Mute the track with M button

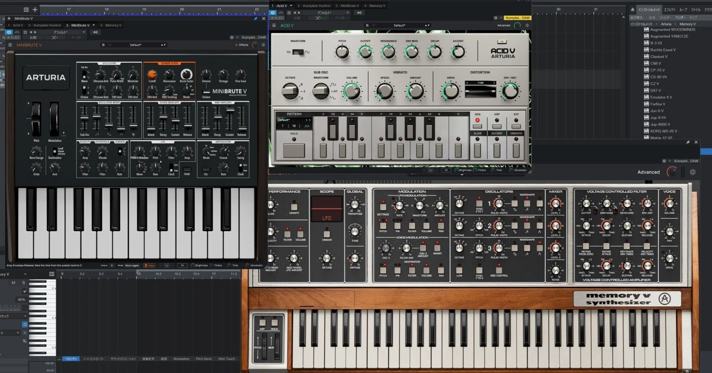click(x=13, y=283)
